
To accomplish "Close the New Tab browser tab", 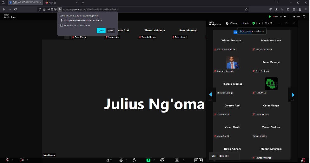I will (x=76, y=3).
